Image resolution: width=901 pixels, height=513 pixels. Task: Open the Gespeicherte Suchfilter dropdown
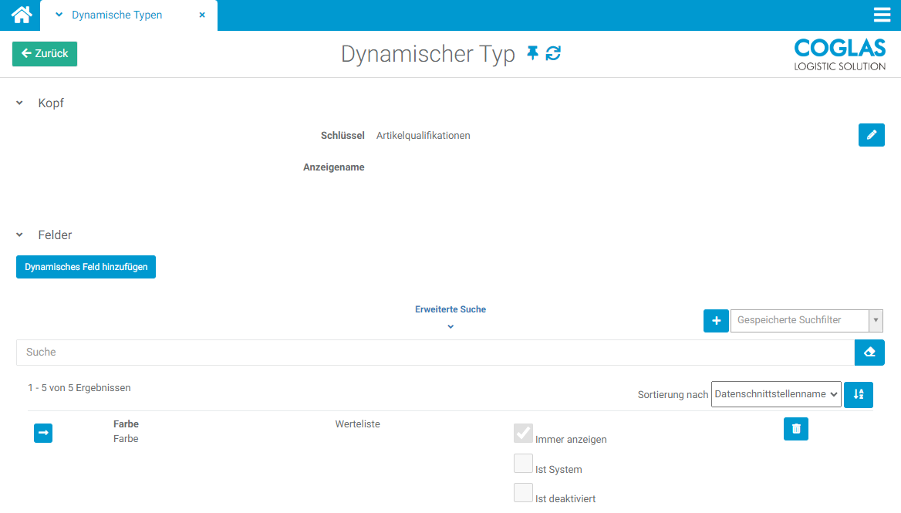806,320
